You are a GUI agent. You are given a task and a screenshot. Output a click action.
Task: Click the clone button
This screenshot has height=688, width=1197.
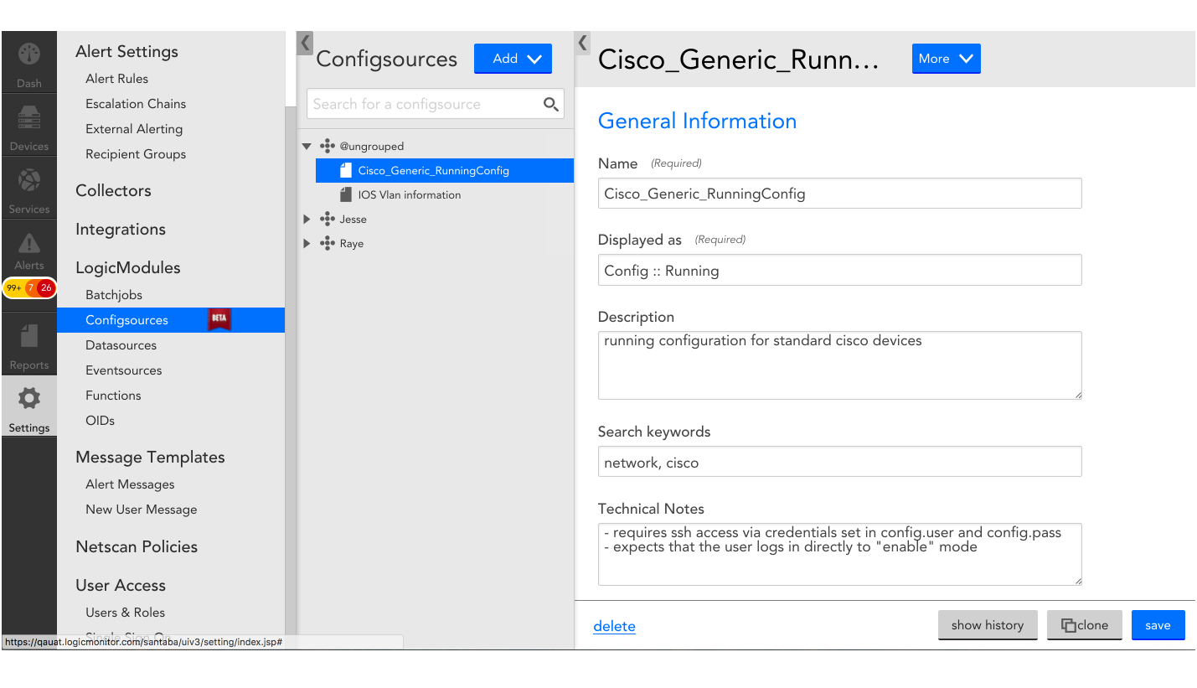[1085, 625]
